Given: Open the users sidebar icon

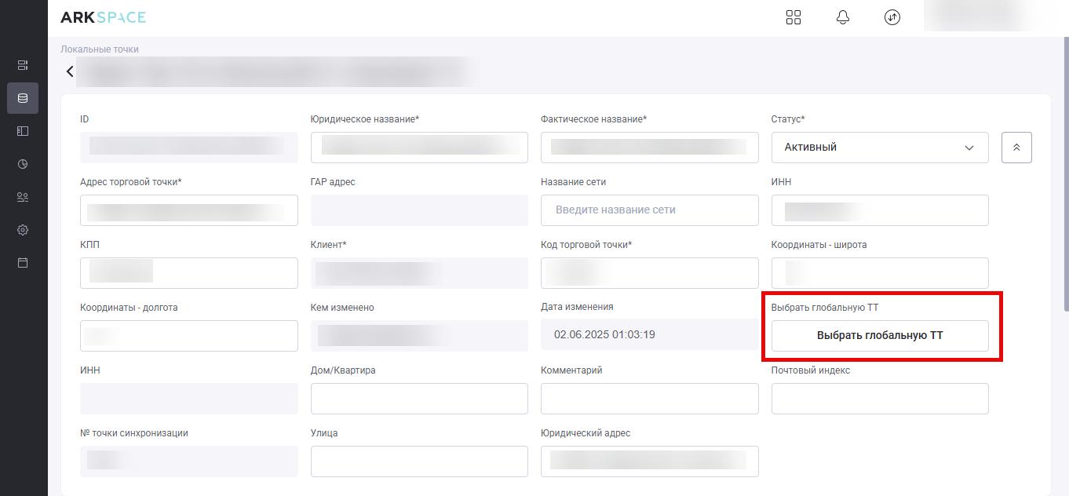Looking at the screenshot, I should pos(23,197).
